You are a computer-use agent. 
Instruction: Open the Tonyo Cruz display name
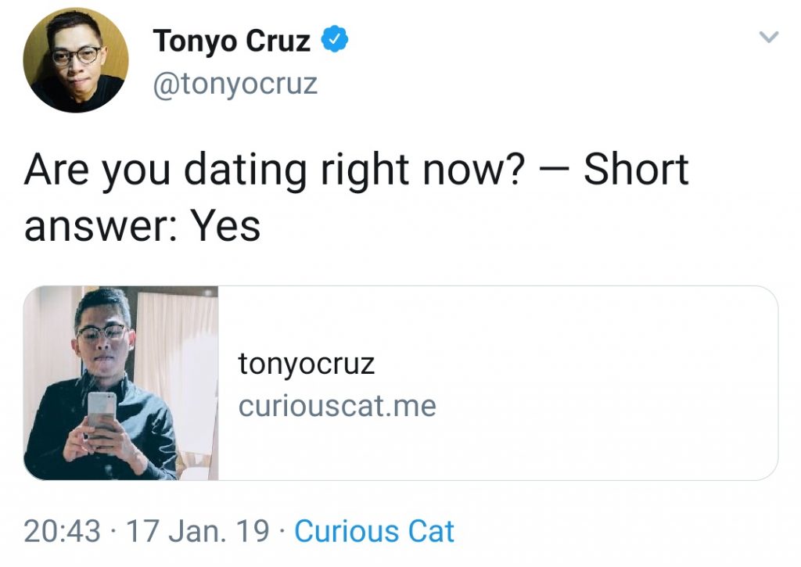232,41
